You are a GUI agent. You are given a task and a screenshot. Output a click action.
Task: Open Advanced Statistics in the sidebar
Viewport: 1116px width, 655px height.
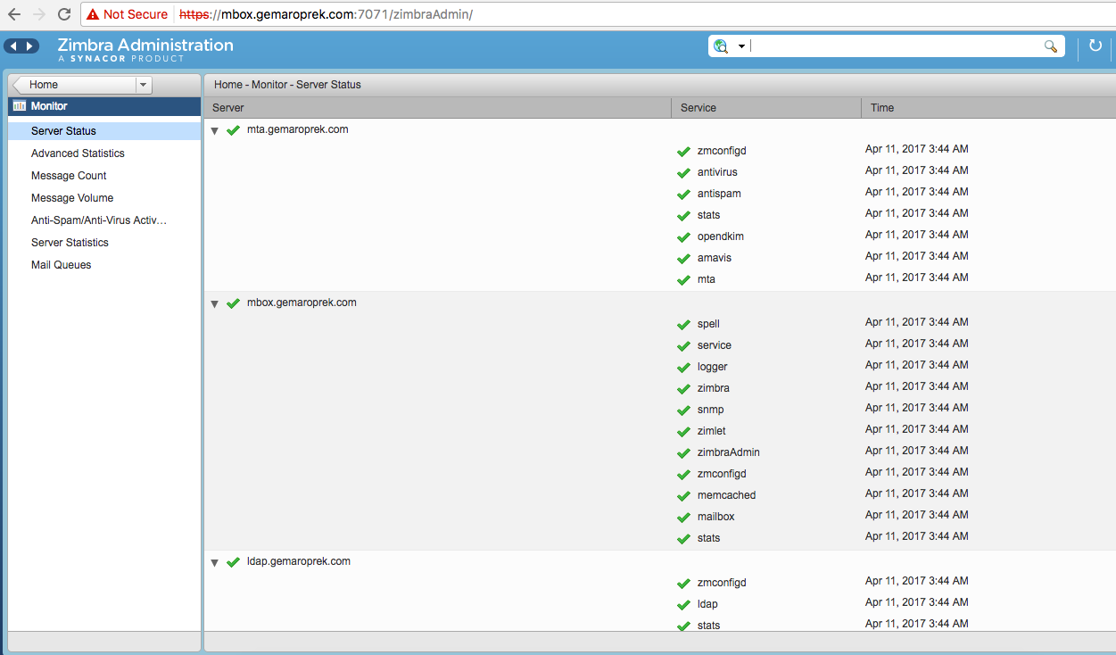click(104, 153)
